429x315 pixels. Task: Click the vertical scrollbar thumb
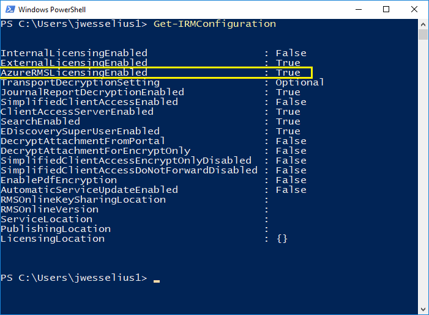click(423, 34)
